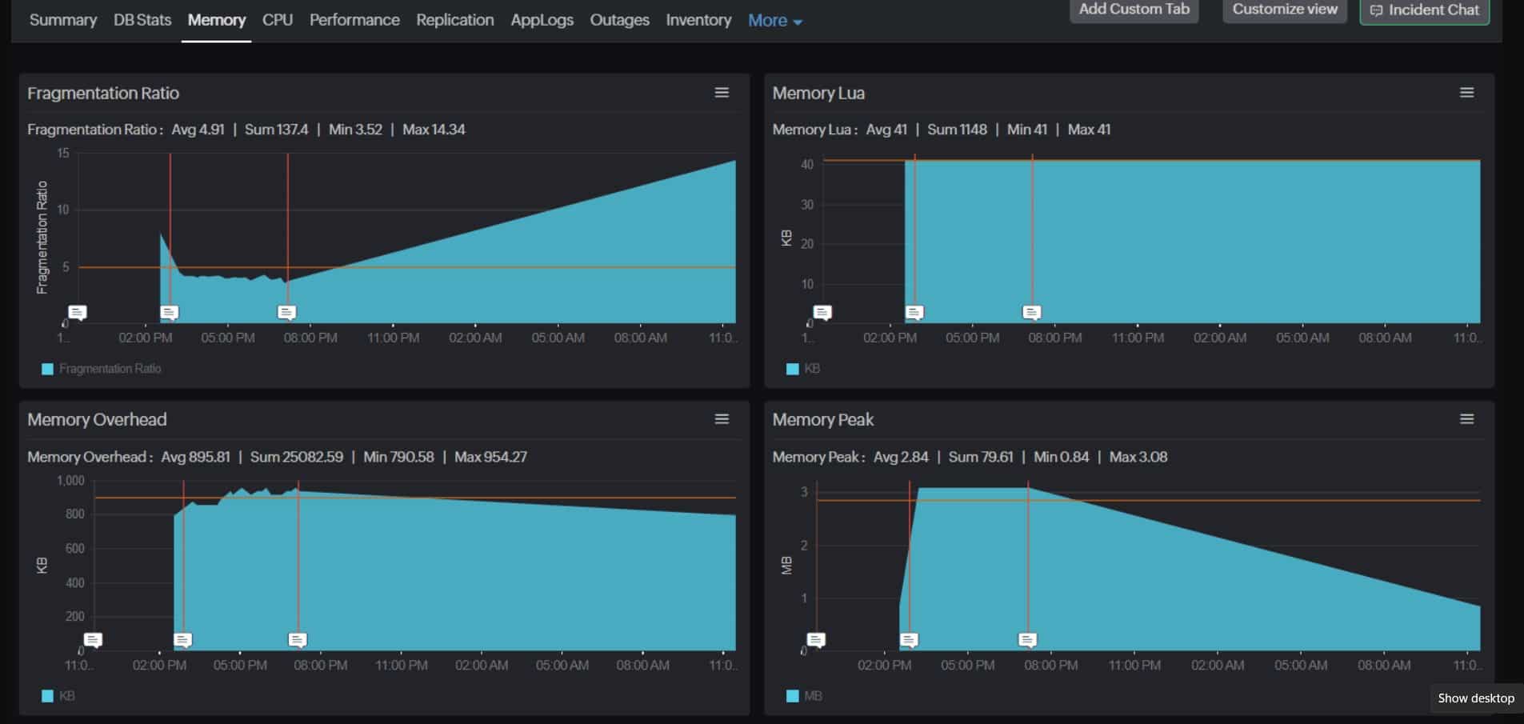Open the Memory Overhead chart options menu
The height and width of the screenshot is (724, 1524).
pos(721,418)
